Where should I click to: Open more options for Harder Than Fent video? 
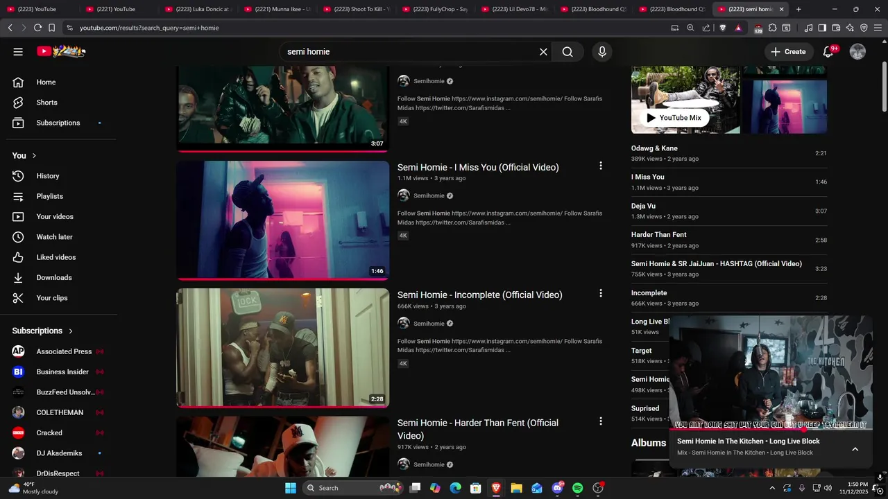[601, 421]
